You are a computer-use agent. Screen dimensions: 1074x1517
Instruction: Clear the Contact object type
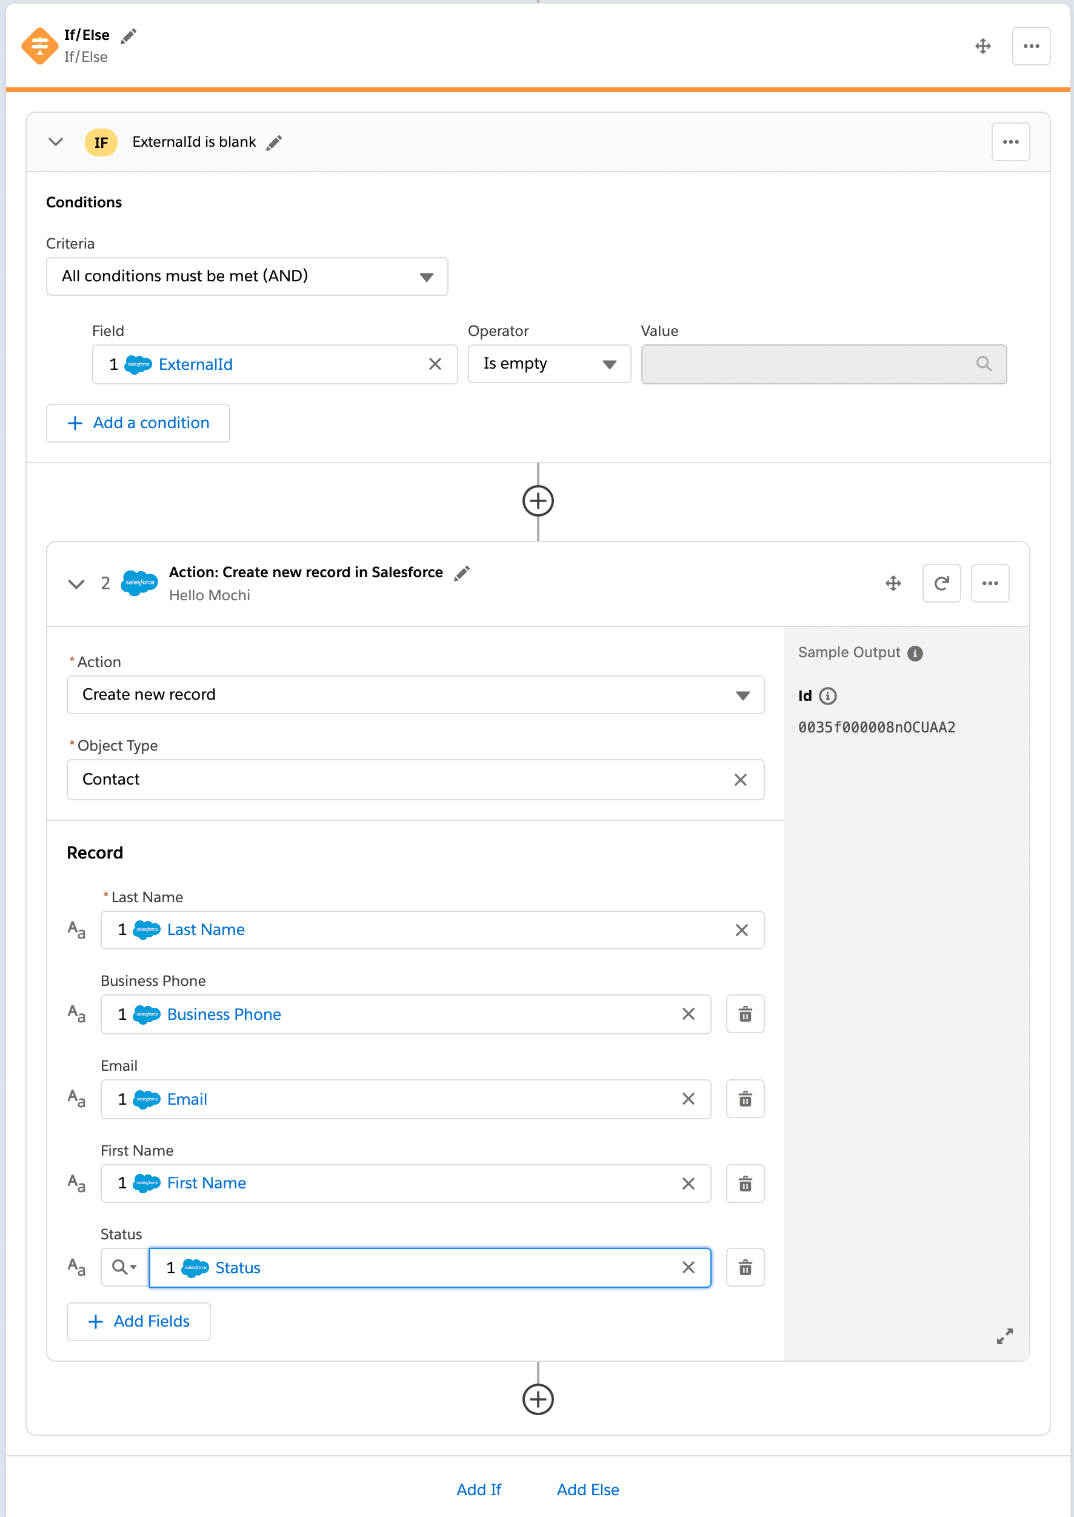[741, 779]
